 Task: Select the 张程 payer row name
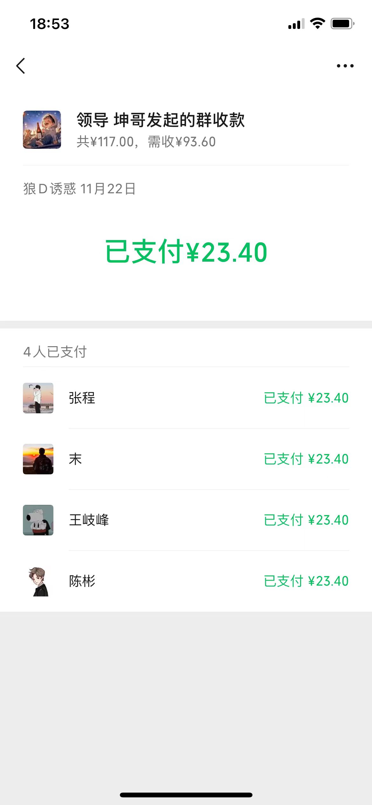[82, 398]
